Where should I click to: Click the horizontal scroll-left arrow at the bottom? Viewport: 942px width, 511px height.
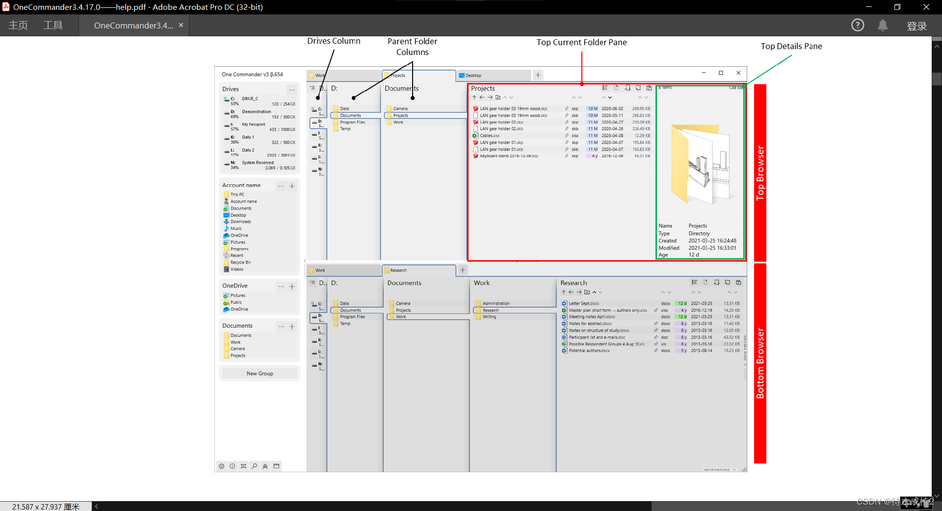coord(97,506)
